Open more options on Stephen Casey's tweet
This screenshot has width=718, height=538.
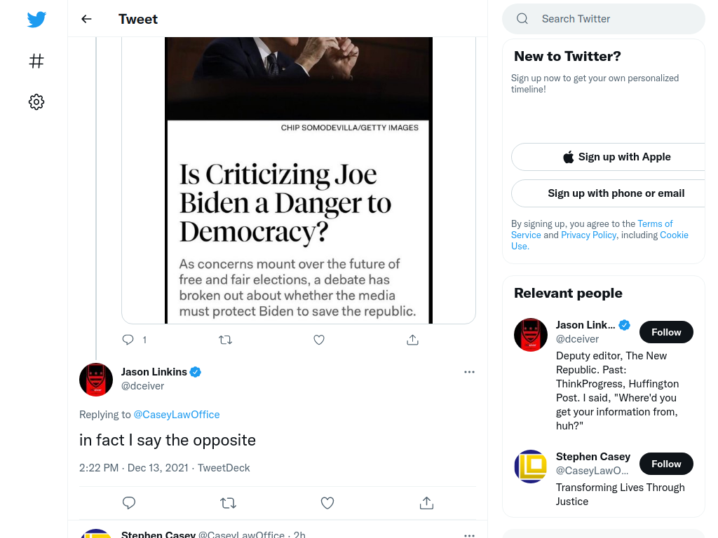(469, 534)
